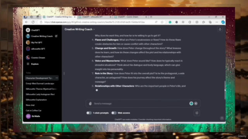This screenshot has height=139, width=248.
Task: Close the silhouette GPT browser tab
Action: click(110, 17)
